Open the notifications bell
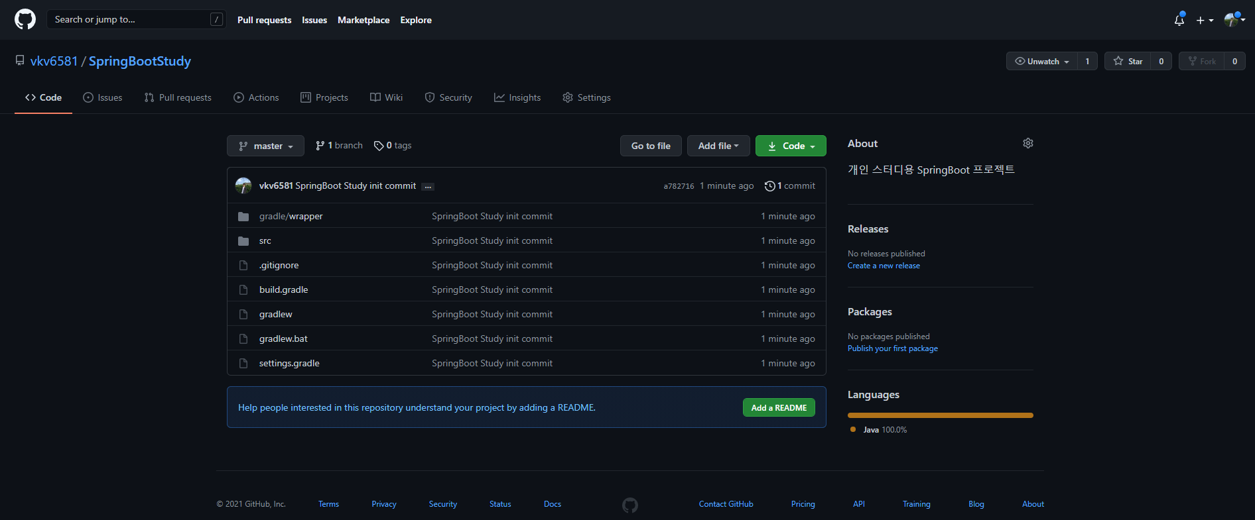1255x520 pixels. pos(1179,20)
